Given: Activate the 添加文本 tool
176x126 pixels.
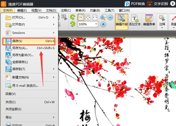Looking at the screenshot, I should 135,20.
